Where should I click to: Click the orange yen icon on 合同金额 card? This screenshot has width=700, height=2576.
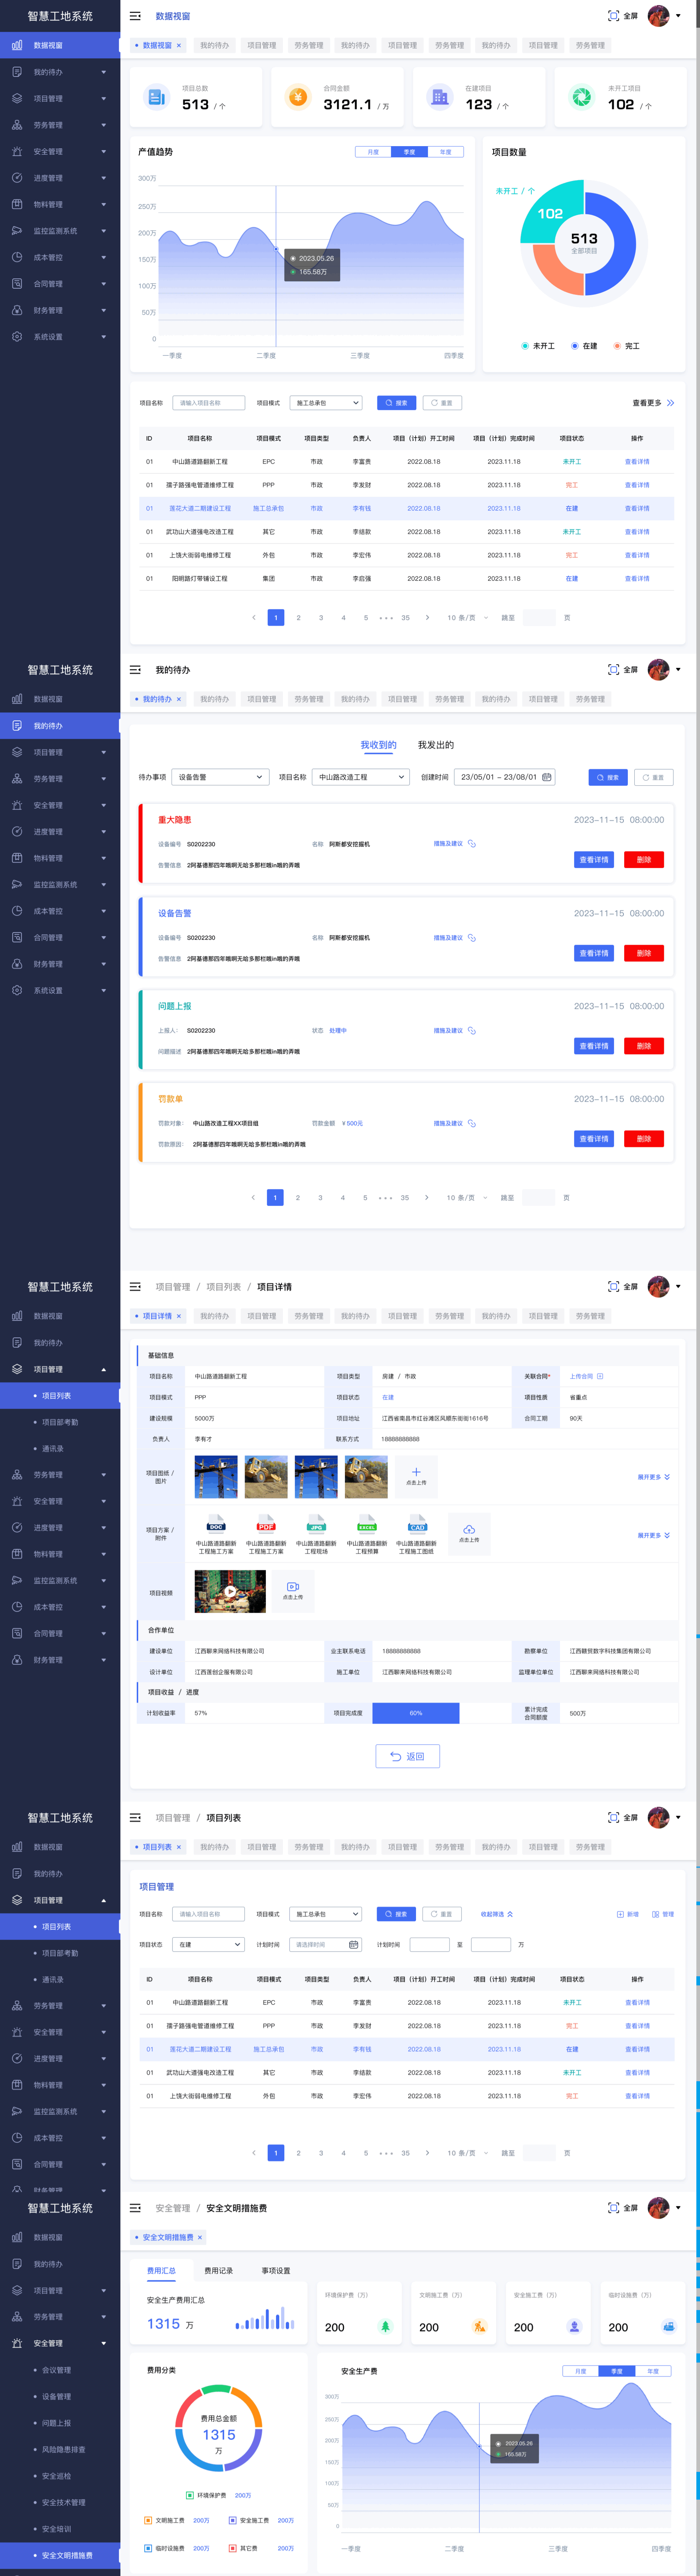[298, 97]
